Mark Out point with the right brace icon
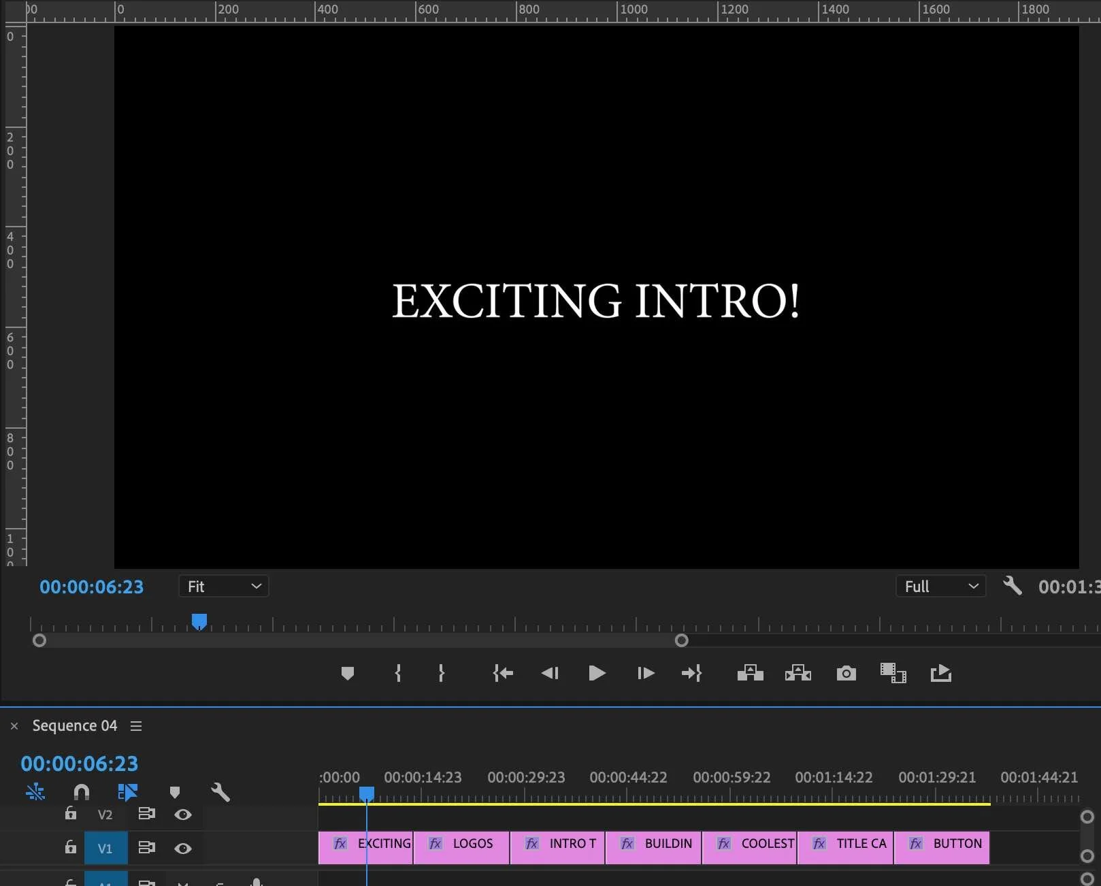The height and width of the screenshot is (886, 1101). pyautogui.click(x=442, y=674)
